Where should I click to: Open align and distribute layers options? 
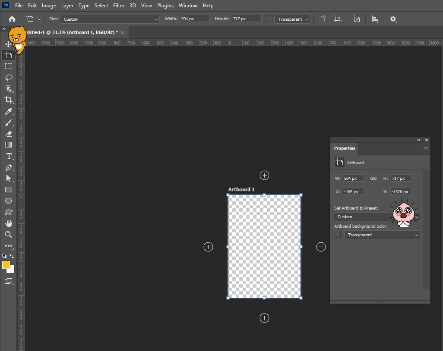click(x=375, y=19)
